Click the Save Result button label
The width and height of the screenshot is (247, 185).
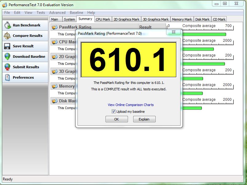[x=23, y=46]
